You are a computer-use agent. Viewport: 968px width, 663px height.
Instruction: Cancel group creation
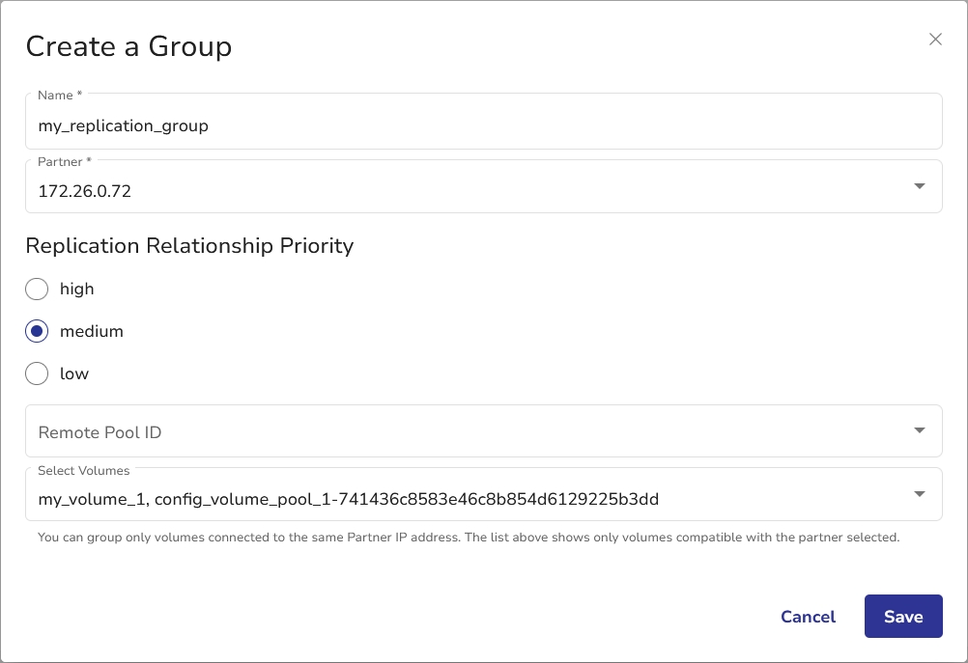coord(808,617)
